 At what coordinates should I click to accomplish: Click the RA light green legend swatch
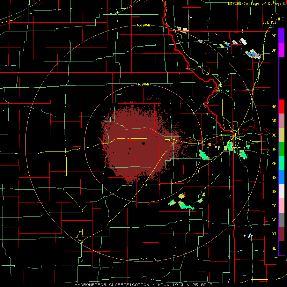(282, 163)
